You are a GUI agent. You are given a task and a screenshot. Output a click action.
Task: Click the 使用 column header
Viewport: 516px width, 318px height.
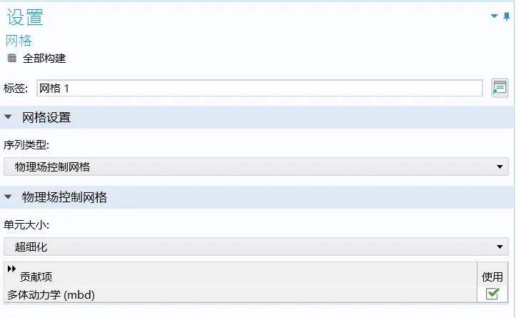coord(492,277)
